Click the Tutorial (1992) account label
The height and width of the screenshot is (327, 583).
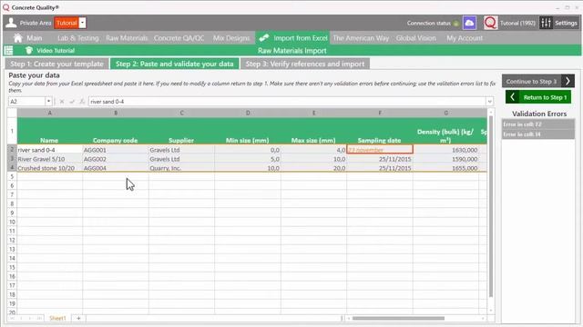pyautogui.click(x=517, y=23)
